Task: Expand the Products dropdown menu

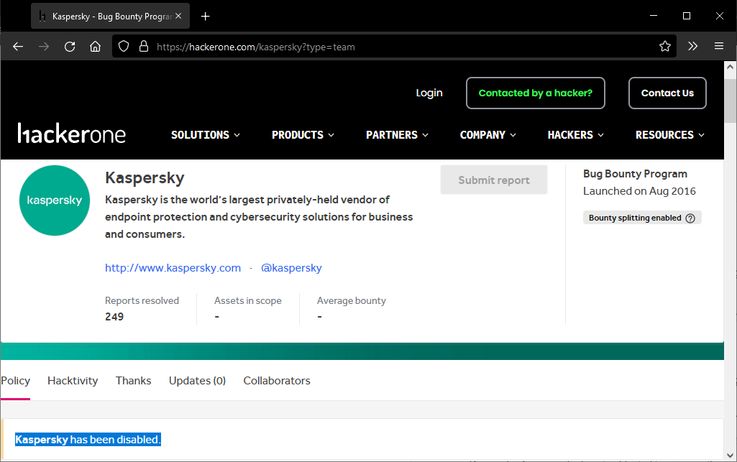Action: [x=303, y=135]
